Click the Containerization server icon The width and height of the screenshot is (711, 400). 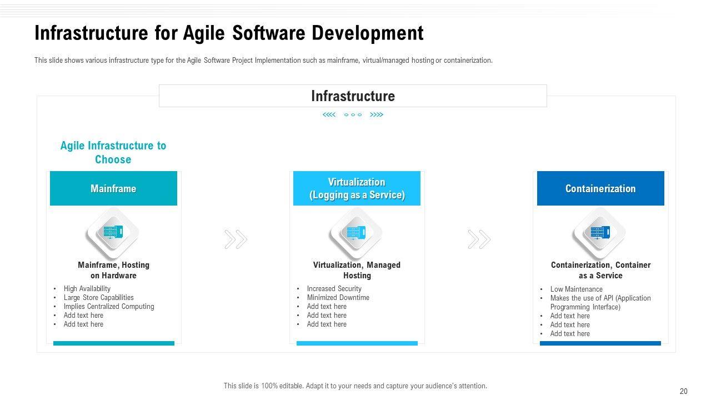(x=600, y=233)
